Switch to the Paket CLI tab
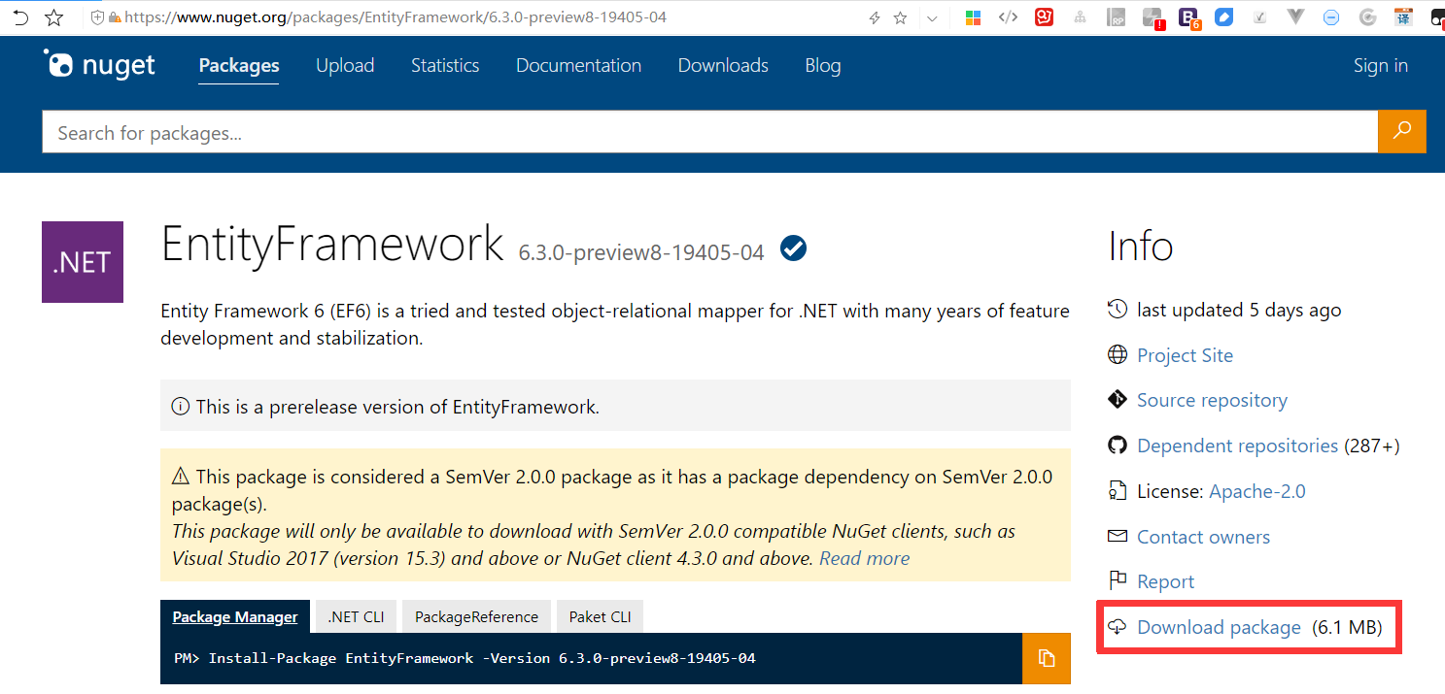Viewport: 1445px width, 694px height. point(600,615)
